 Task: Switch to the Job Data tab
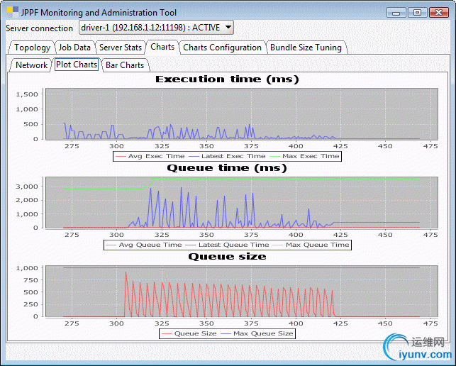tap(74, 48)
